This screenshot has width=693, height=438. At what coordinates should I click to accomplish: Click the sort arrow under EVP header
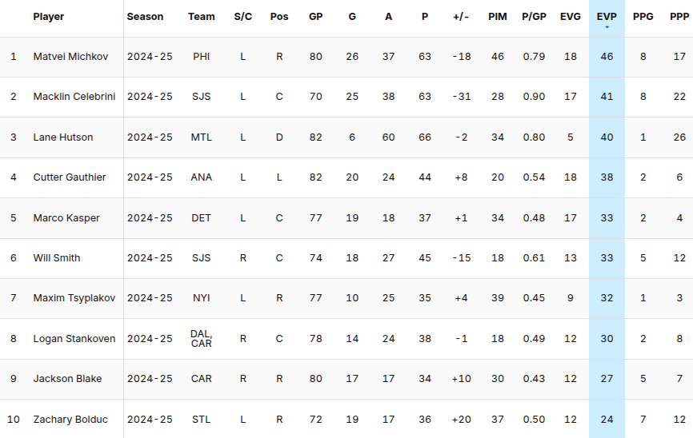coord(607,28)
